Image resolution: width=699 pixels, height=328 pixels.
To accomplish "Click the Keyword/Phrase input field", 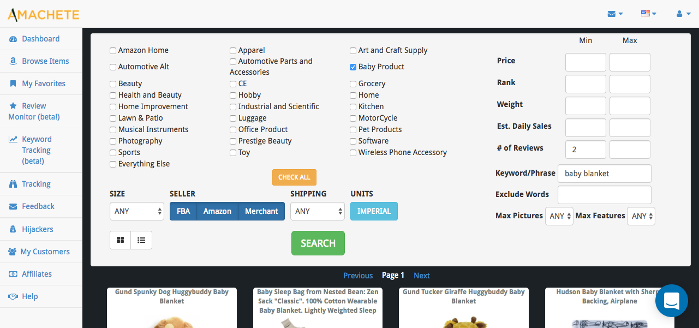I will coord(605,174).
